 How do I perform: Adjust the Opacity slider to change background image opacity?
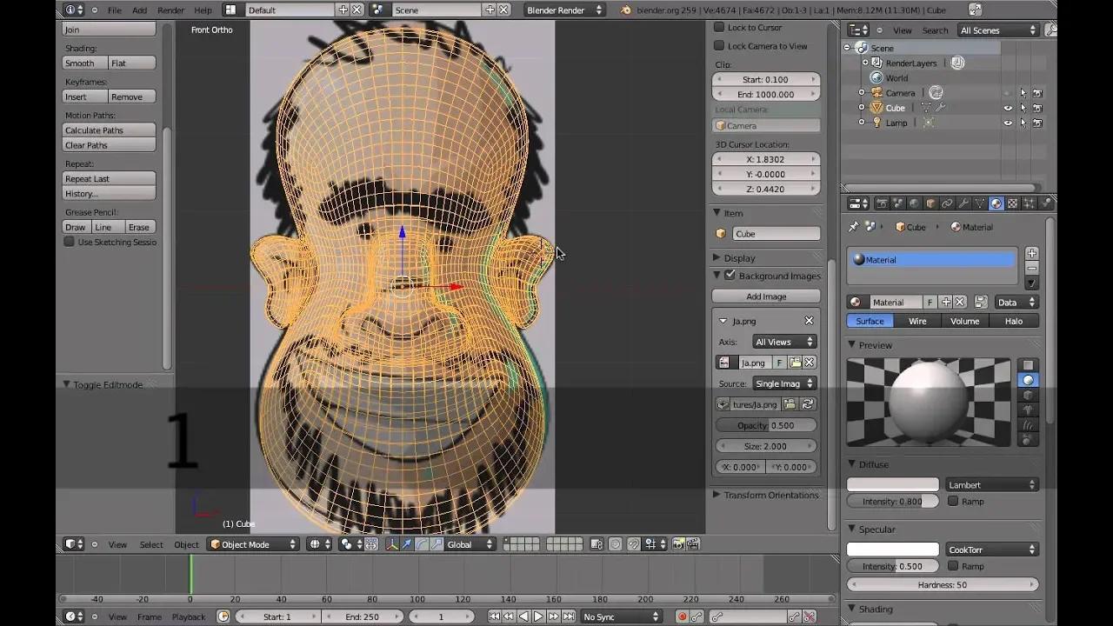click(765, 425)
